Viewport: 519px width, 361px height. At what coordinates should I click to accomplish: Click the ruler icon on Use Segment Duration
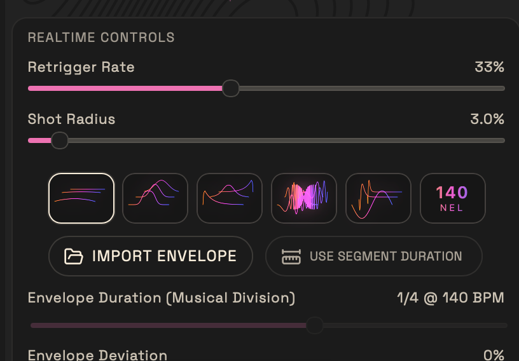point(291,257)
